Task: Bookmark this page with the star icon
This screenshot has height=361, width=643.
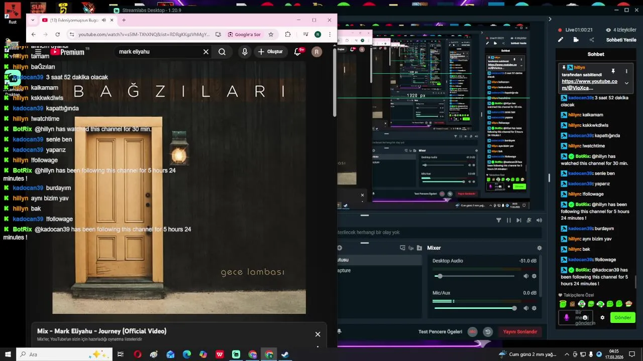Action: (x=271, y=35)
